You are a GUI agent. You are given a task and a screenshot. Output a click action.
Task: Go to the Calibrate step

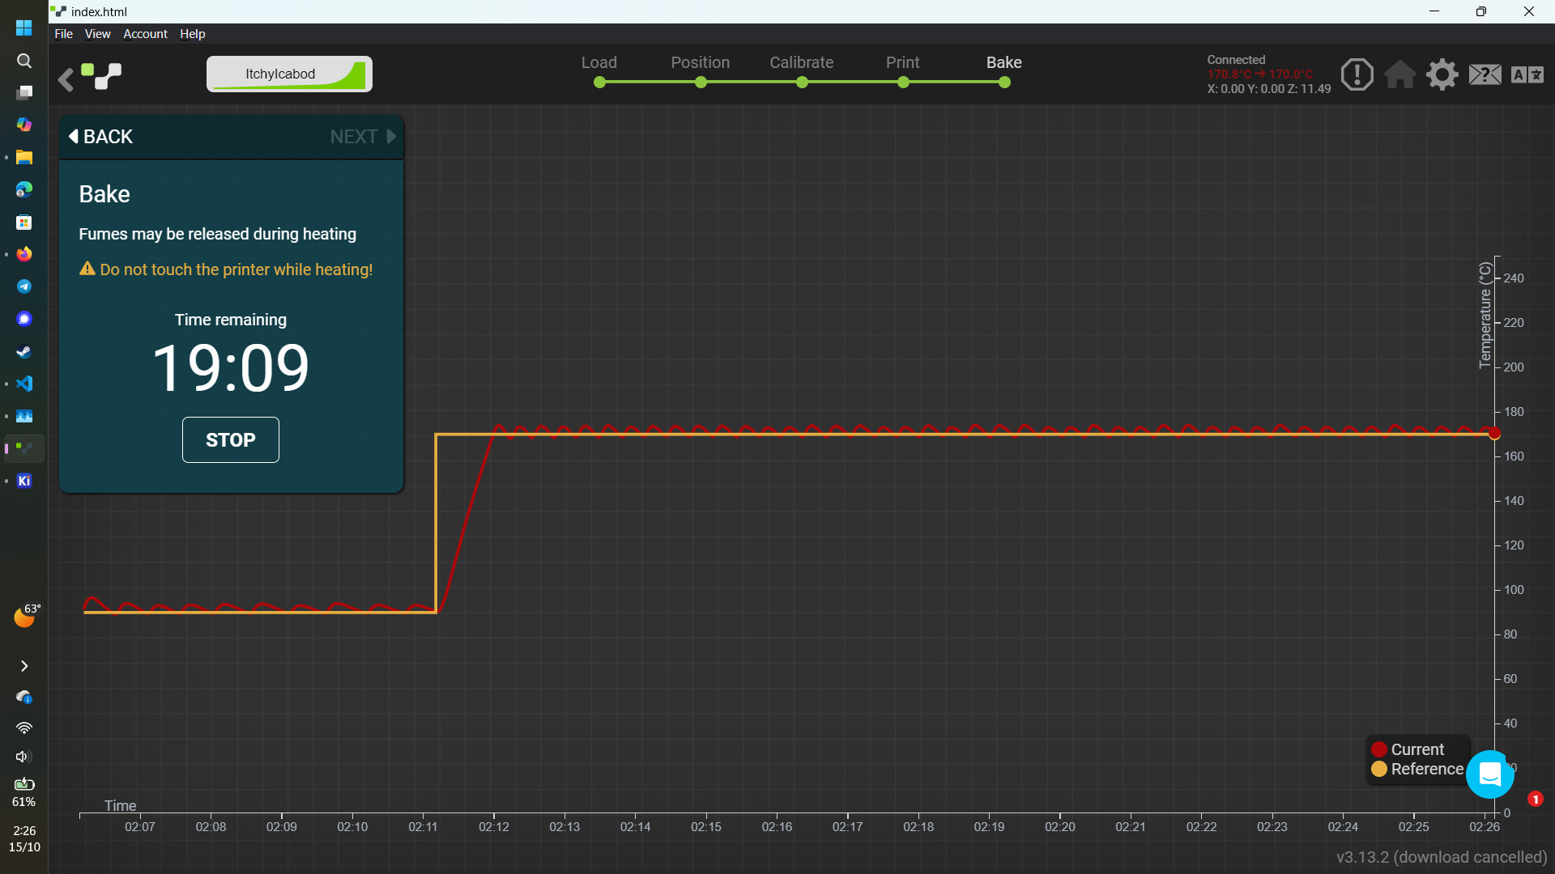(x=802, y=70)
